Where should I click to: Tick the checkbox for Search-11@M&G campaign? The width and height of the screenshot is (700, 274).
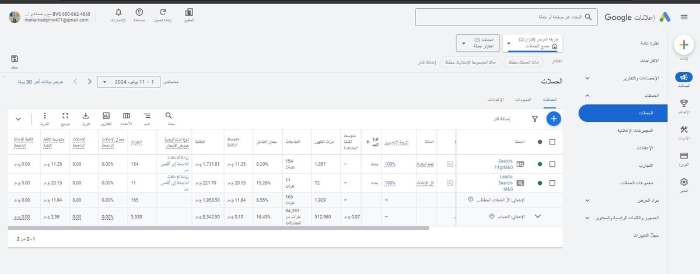click(x=552, y=164)
